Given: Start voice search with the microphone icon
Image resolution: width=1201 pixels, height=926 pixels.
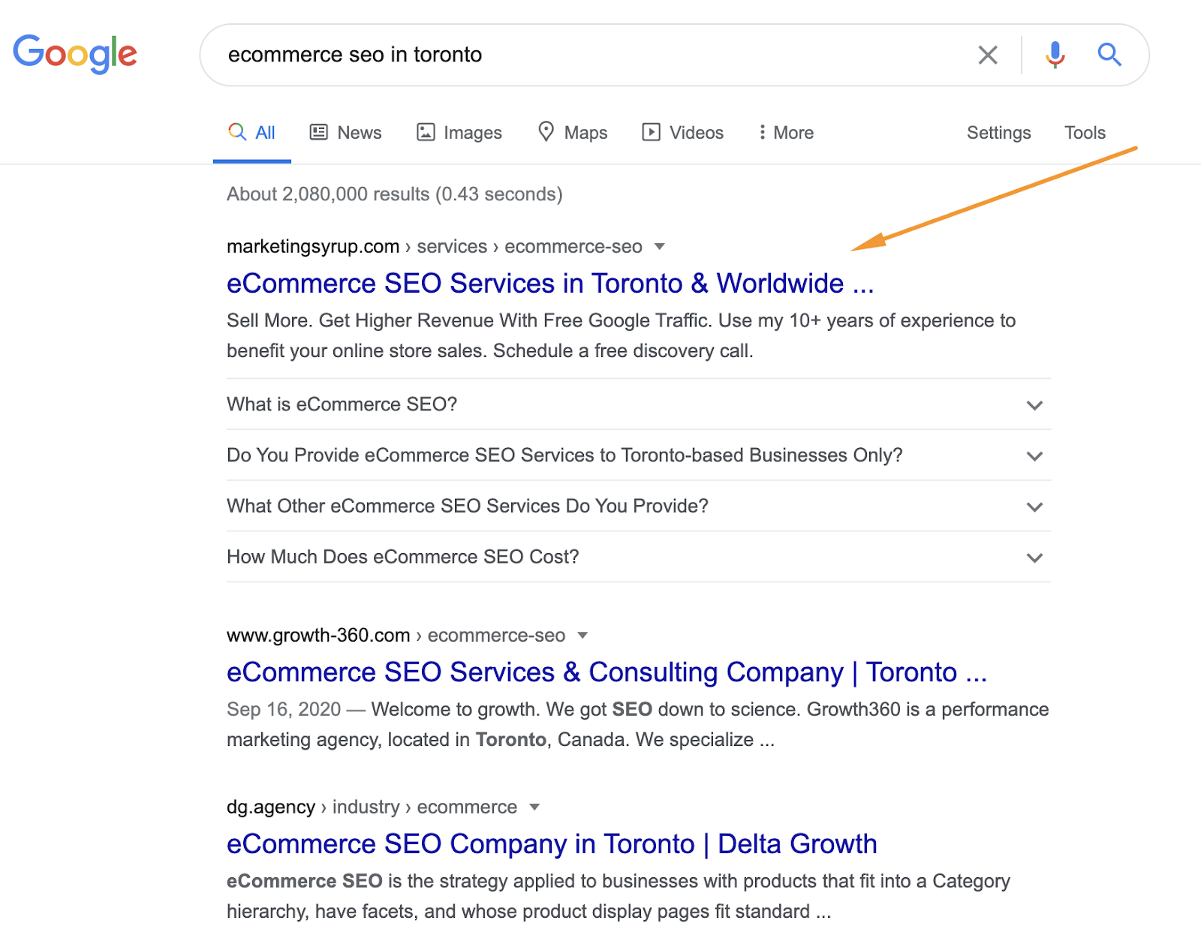Looking at the screenshot, I should (1055, 55).
